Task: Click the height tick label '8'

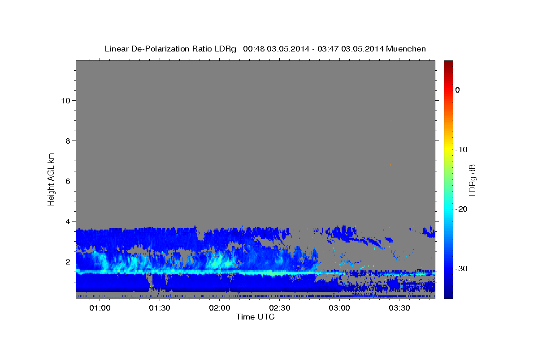Action: [67, 141]
